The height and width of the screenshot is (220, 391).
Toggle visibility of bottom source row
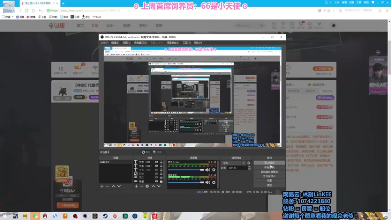click(x=156, y=181)
